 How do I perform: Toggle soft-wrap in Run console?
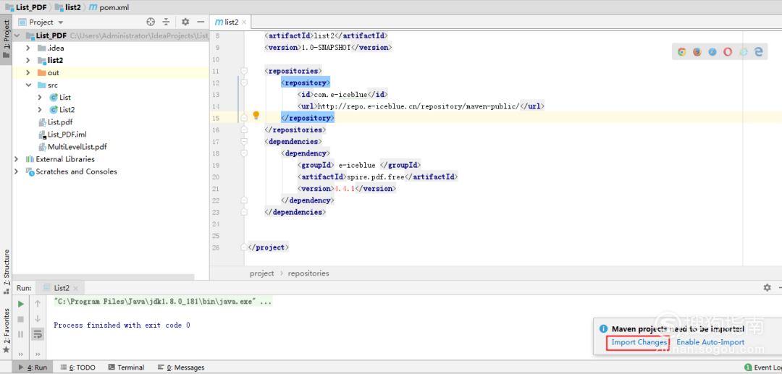pyautogui.click(x=38, y=334)
